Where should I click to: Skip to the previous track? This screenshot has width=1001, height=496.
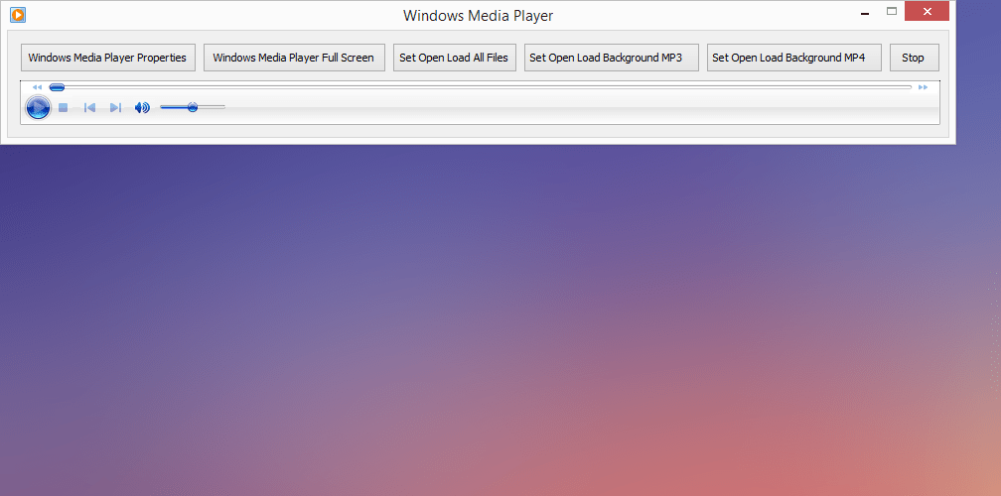(x=90, y=108)
